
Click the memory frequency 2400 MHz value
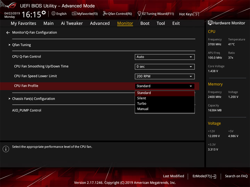coord(215,97)
